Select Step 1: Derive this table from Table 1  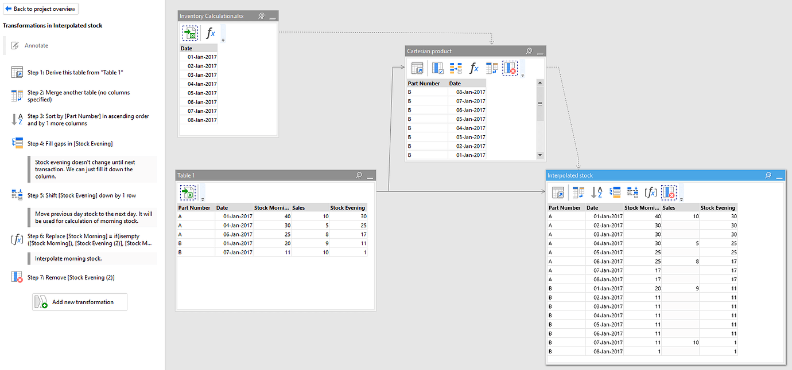pyautogui.click(x=75, y=73)
